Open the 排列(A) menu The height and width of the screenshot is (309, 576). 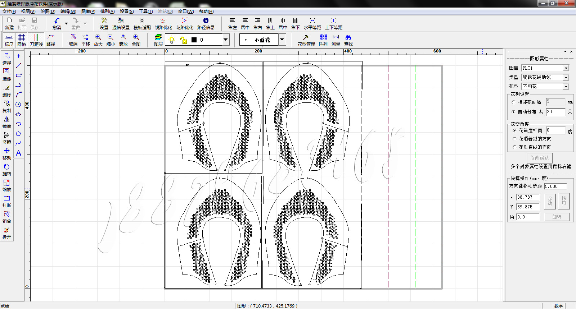pos(107,11)
